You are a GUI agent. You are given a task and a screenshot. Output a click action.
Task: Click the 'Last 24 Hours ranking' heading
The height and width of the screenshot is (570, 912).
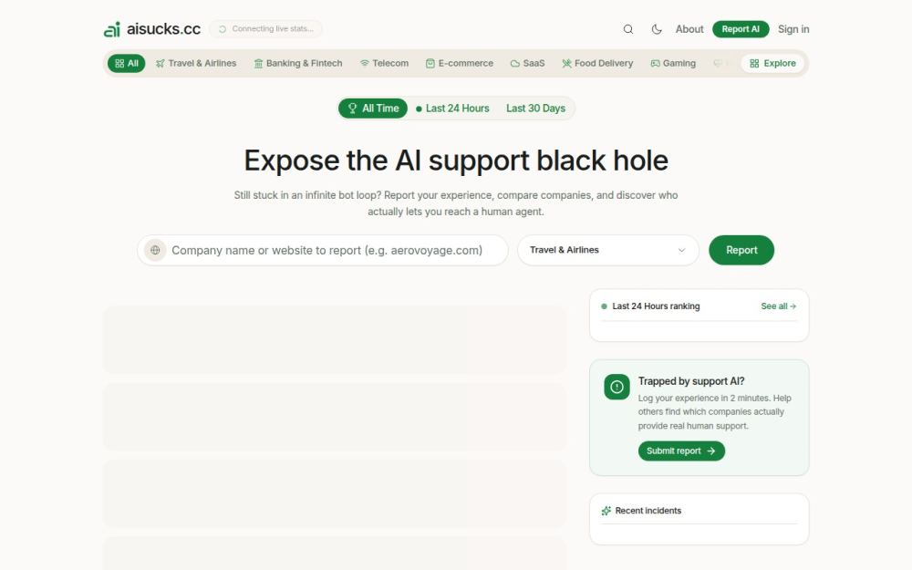(x=656, y=306)
